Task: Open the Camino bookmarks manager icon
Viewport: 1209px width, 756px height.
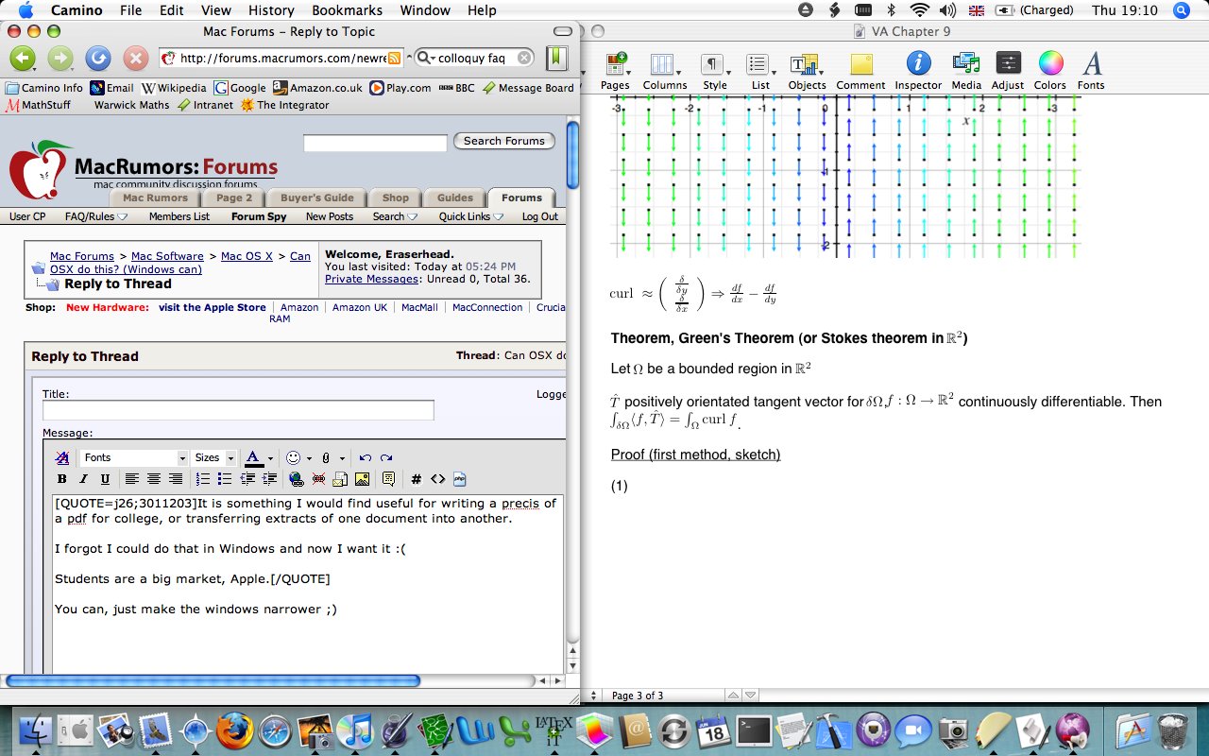Action: [555, 58]
